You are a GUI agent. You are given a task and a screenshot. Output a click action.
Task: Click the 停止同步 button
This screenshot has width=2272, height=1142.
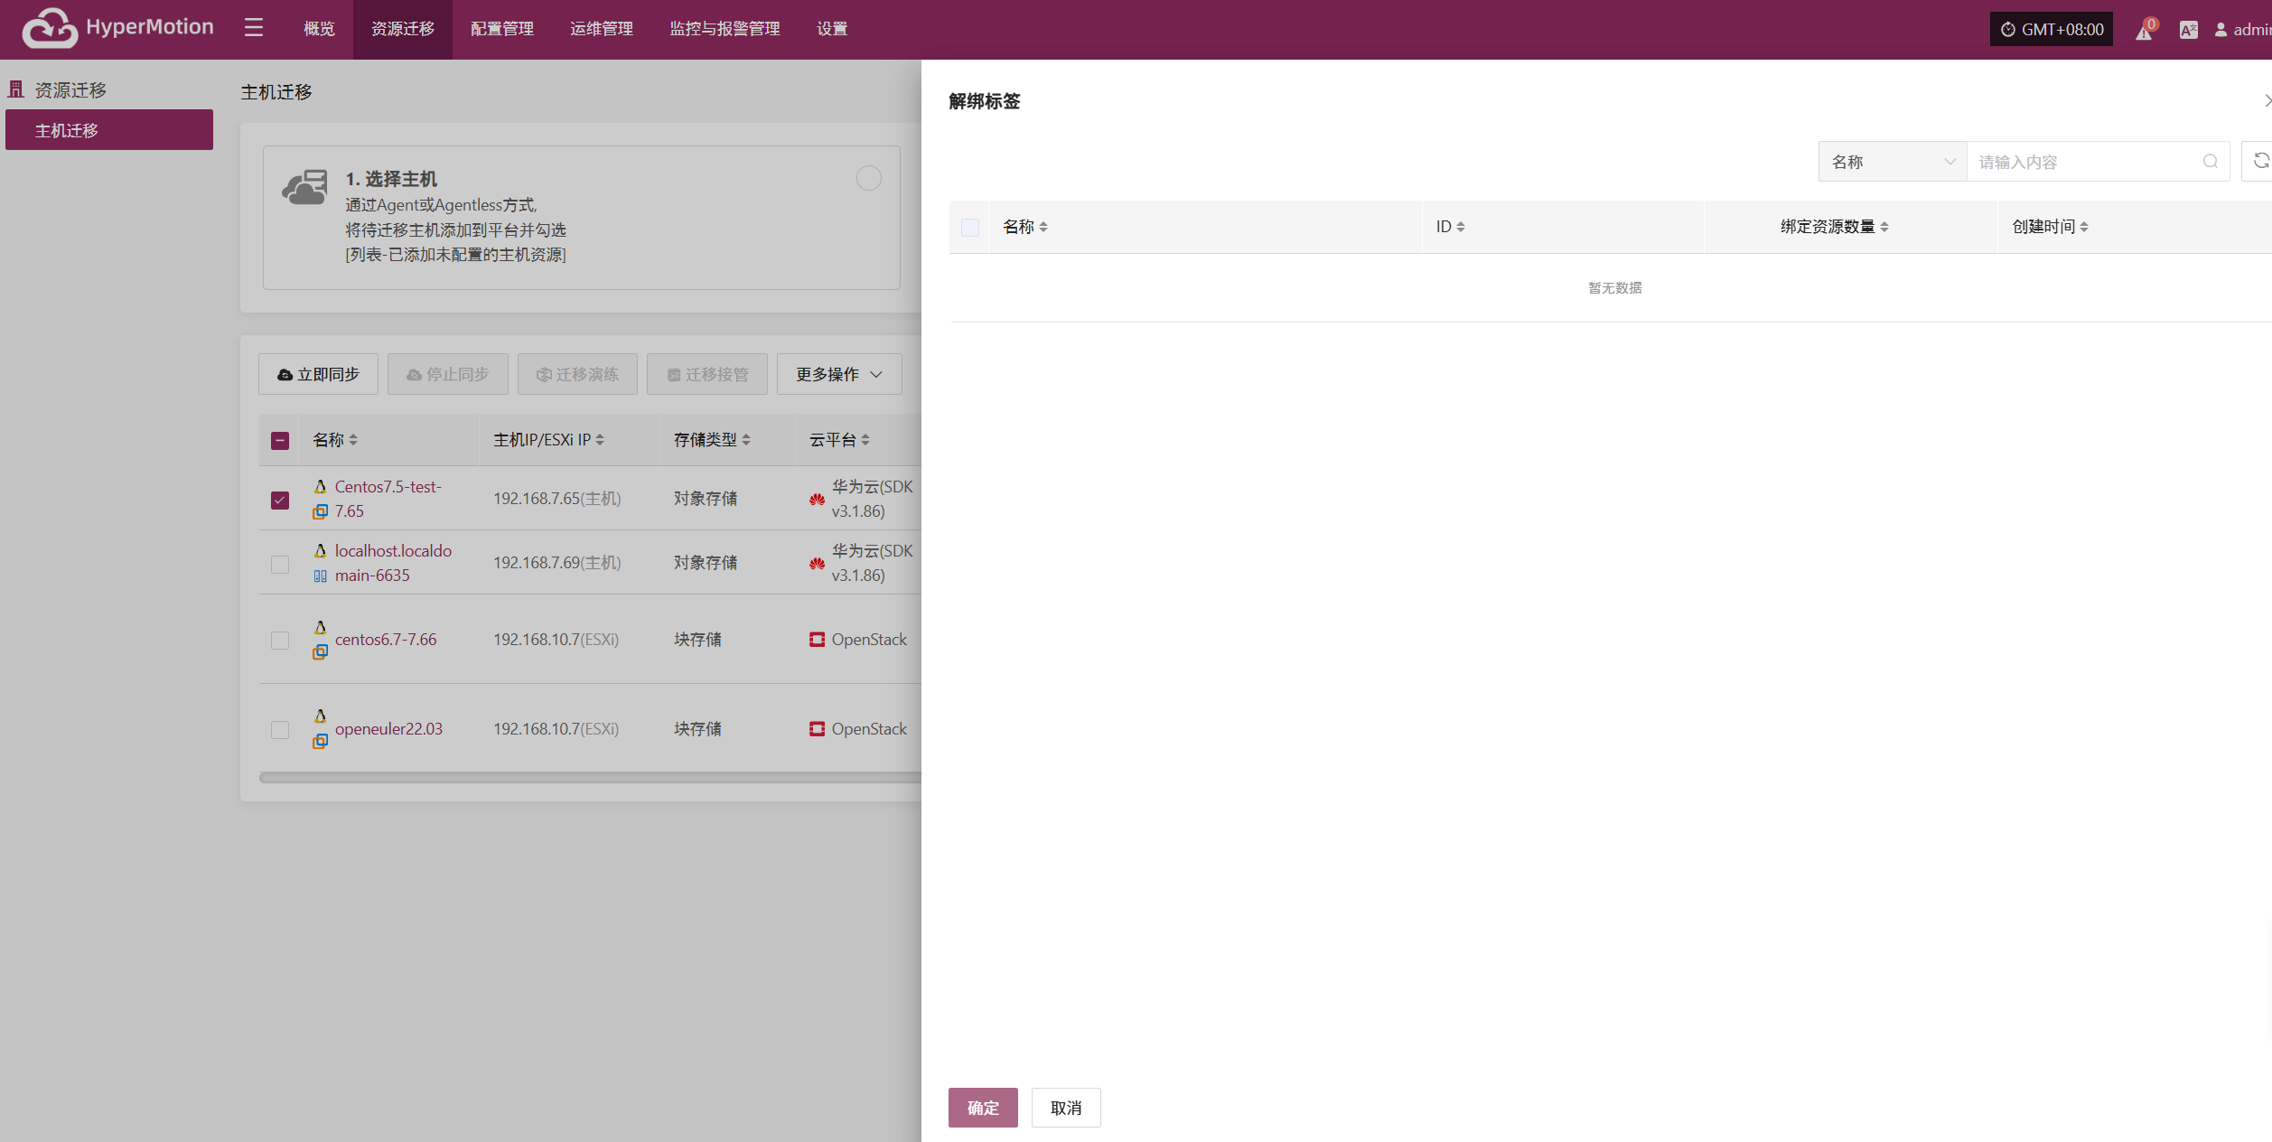click(448, 374)
